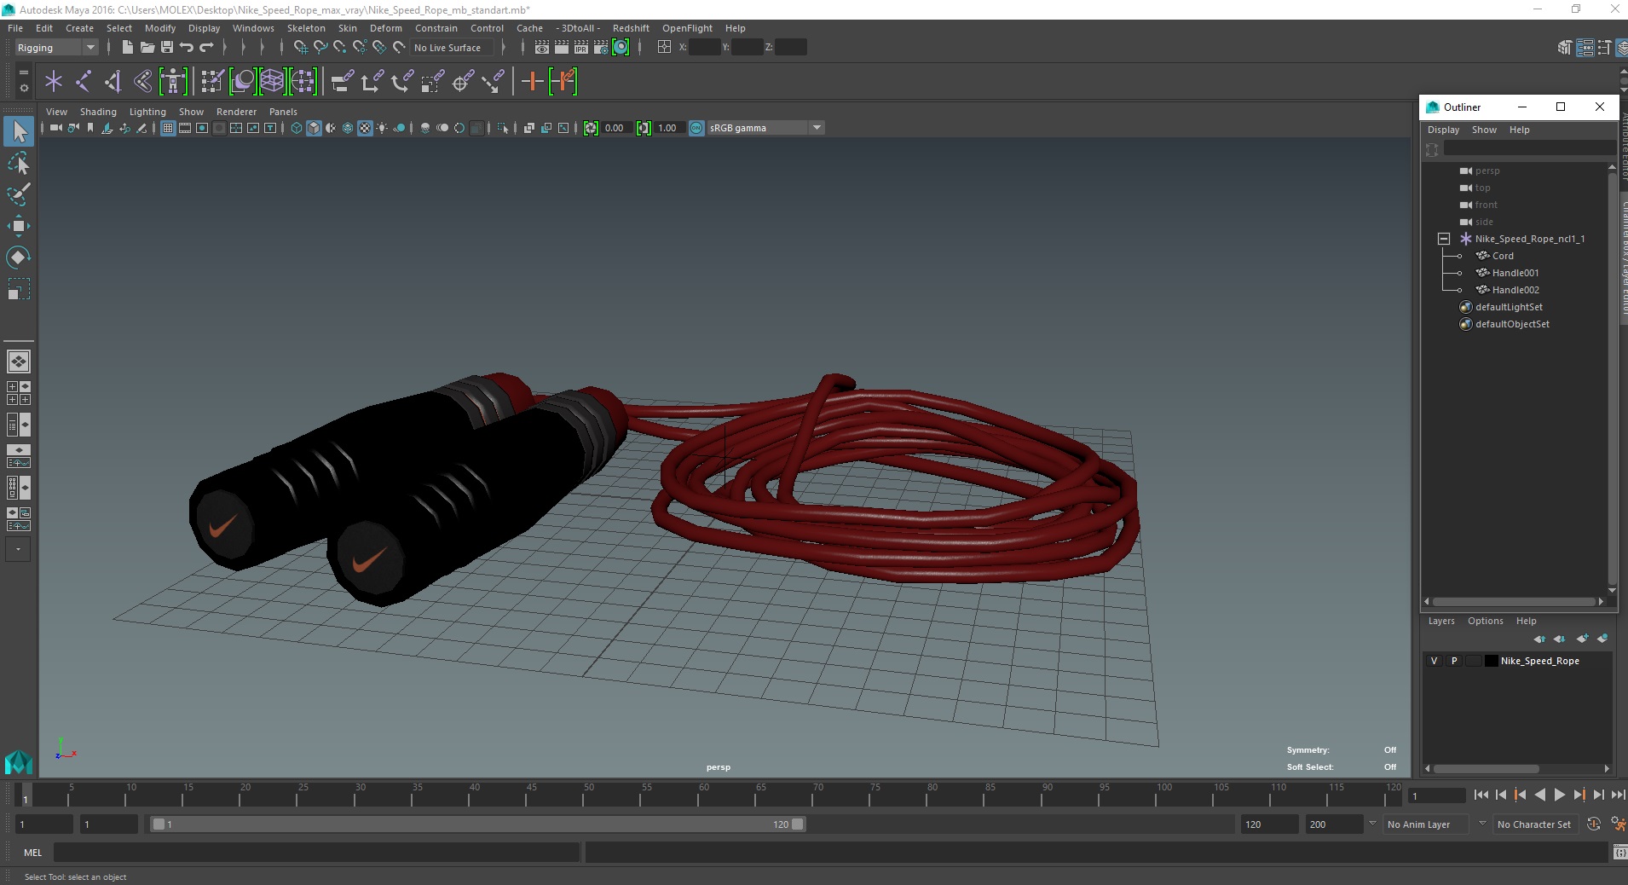Apply Point constraint from the shelf

point(372,82)
